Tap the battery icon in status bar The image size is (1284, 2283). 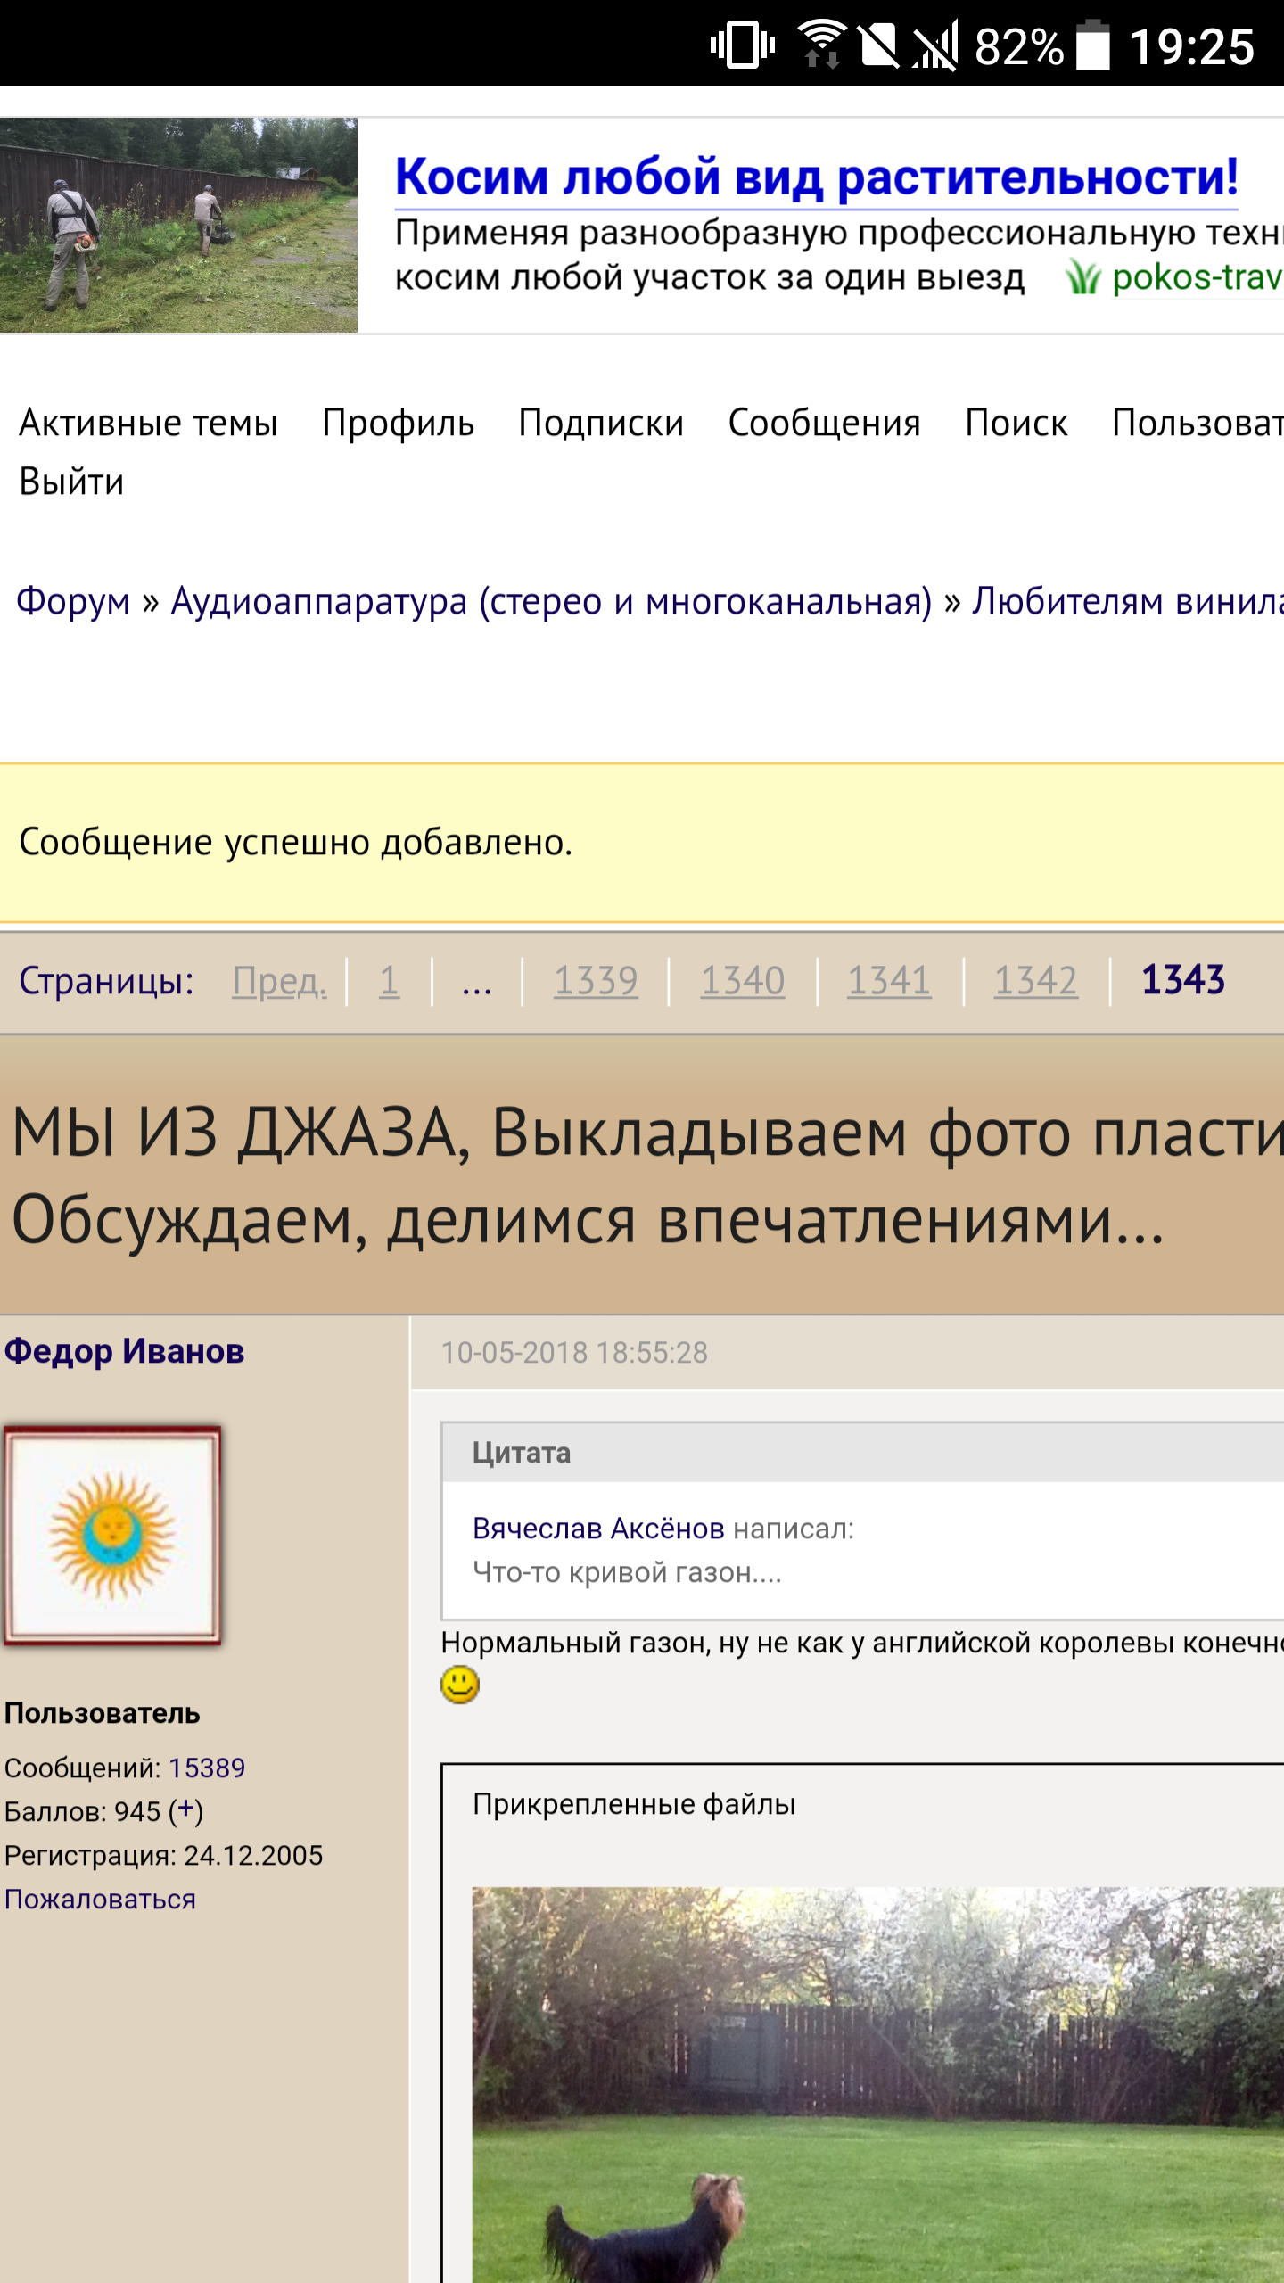click(1093, 45)
